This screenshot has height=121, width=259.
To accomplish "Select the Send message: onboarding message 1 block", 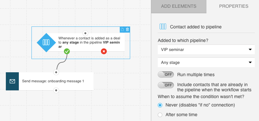I will [50, 81].
